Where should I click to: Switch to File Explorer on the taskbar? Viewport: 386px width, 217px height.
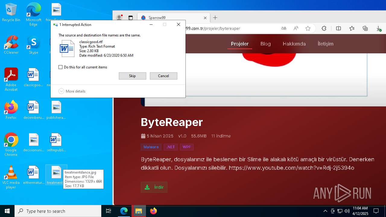coord(139,211)
